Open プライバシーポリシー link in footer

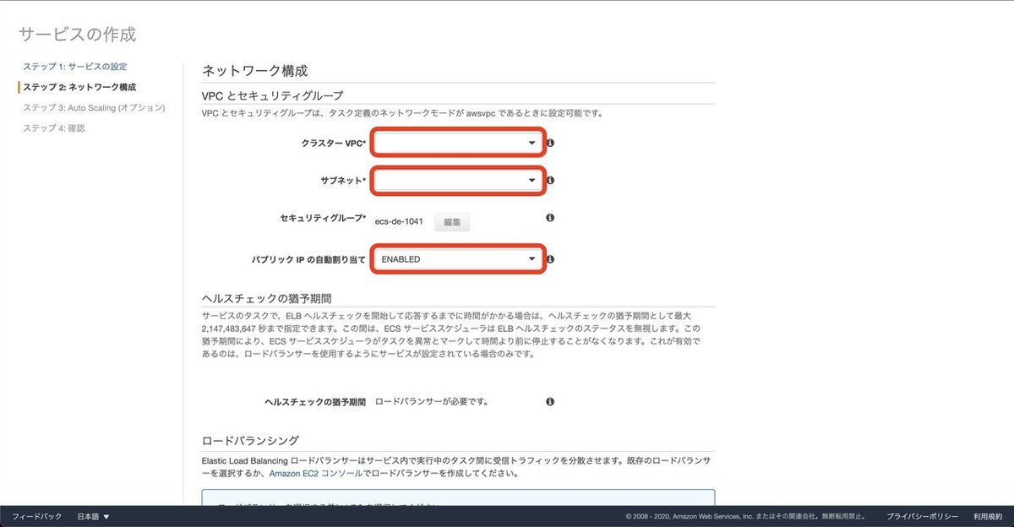tap(922, 516)
